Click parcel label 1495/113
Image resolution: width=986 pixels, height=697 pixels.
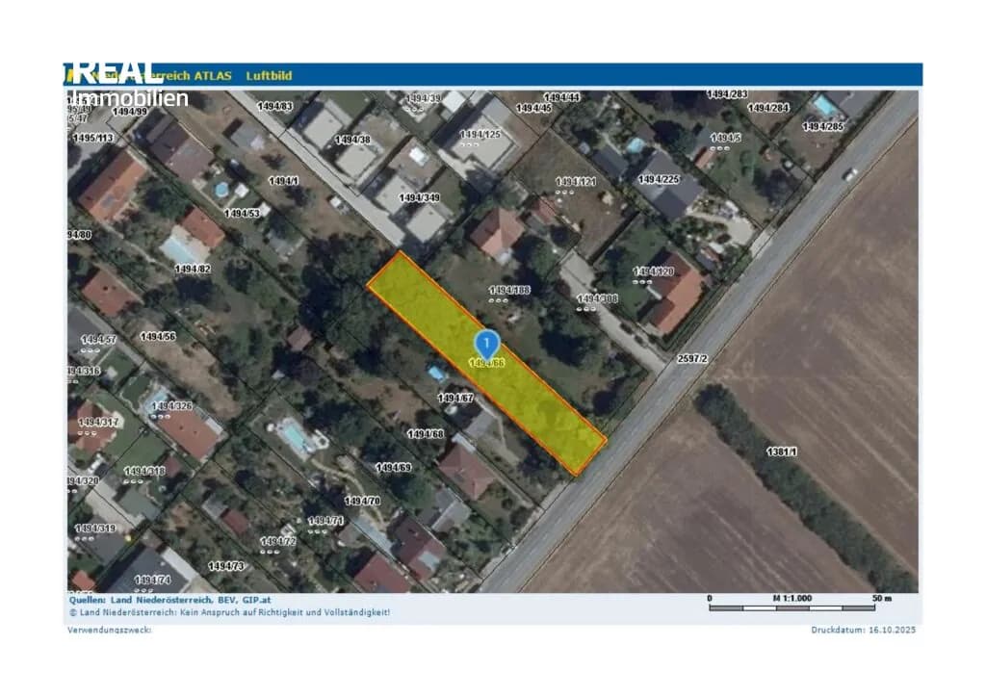pyautogui.click(x=93, y=138)
